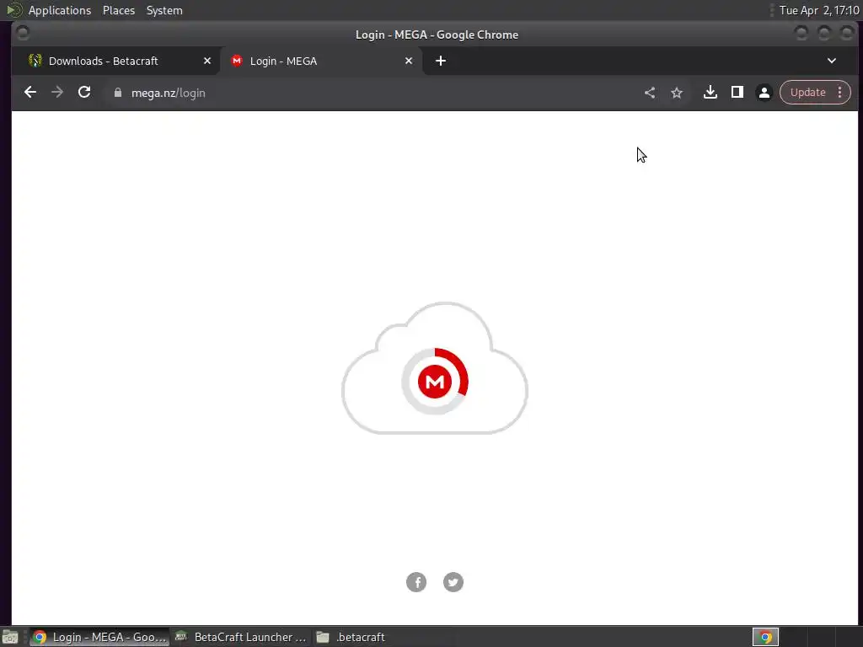Screen dimensions: 863x647
Task: Expand the tab search chevron
Action: click(832, 61)
